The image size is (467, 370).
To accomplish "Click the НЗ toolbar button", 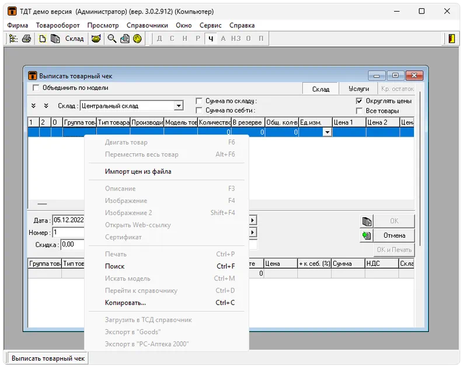I will pos(236,38).
